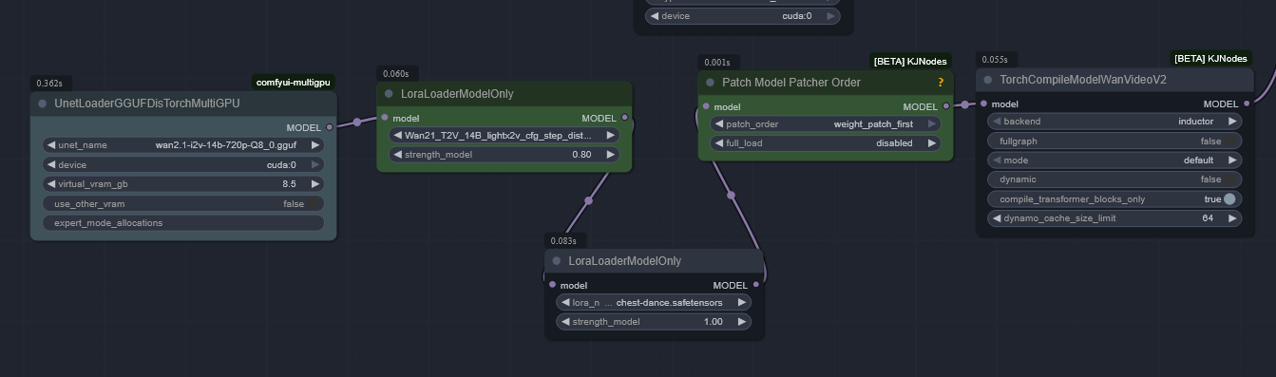Viewport: 1276px width, 377px height.
Task: Click the MODEL output socket of TorchCompileModelWanVideoV2
Action: click(1247, 104)
